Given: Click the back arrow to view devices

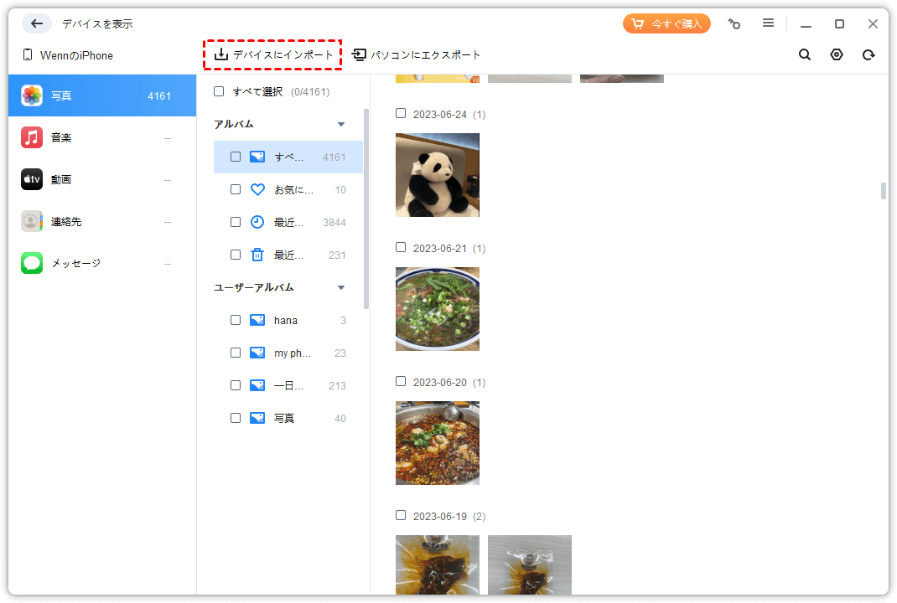Looking at the screenshot, I should pos(36,23).
